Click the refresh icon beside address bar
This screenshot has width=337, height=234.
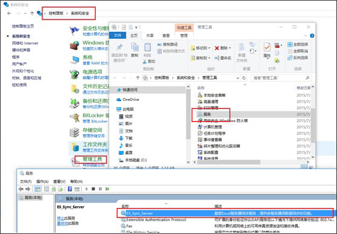click(244, 78)
